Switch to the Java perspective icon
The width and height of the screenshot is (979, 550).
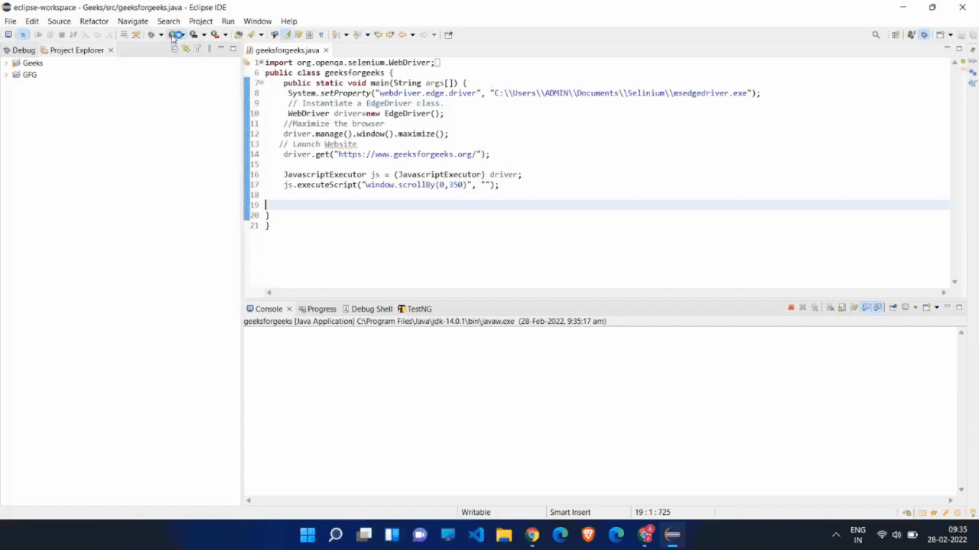(911, 34)
